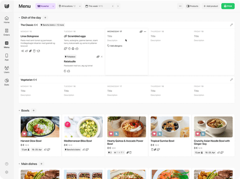Screen dimensions: 240x179
Task: Open top bar three-dots menu
Action: click(x=180, y=6)
